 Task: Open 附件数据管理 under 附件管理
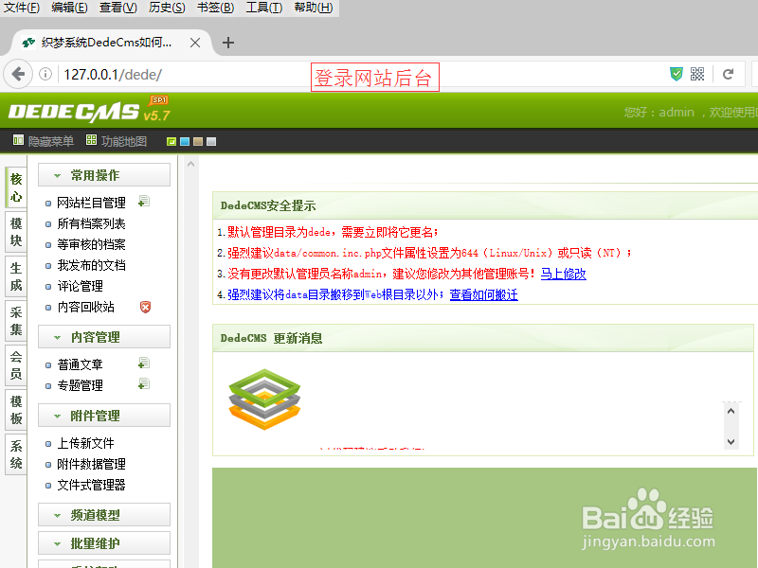pyautogui.click(x=91, y=464)
